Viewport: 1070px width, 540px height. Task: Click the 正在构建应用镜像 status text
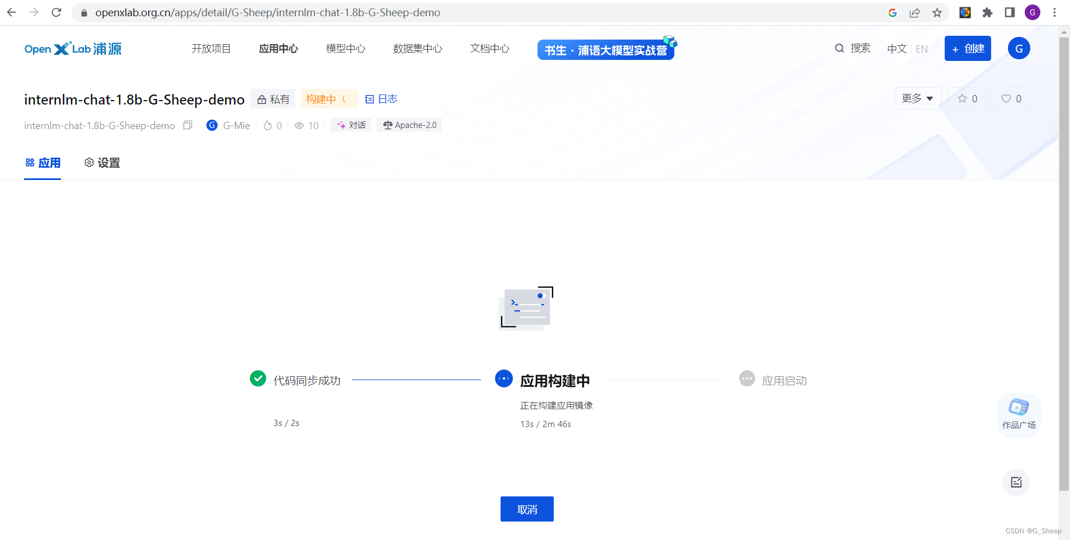coord(557,405)
